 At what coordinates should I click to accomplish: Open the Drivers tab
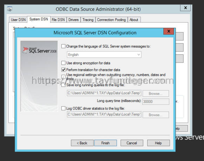[74, 20]
